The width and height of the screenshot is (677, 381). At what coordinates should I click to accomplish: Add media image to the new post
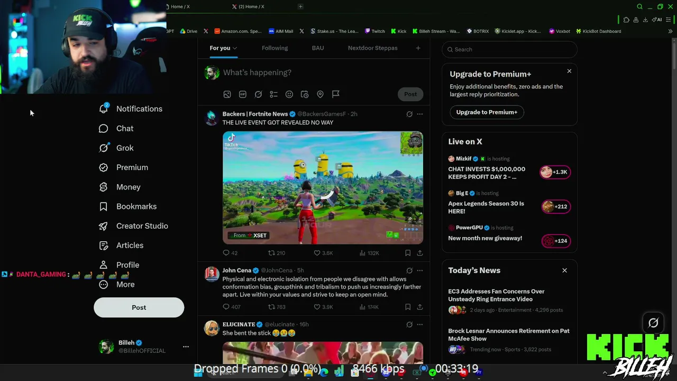tap(227, 94)
